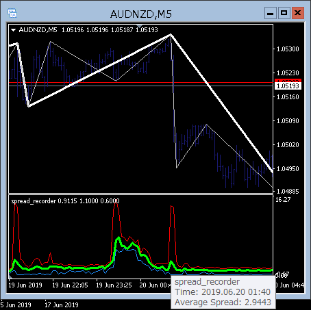This screenshot has width=311, height=310.
Task: Click the spread_recorder tooltip box
Action: (223, 292)
